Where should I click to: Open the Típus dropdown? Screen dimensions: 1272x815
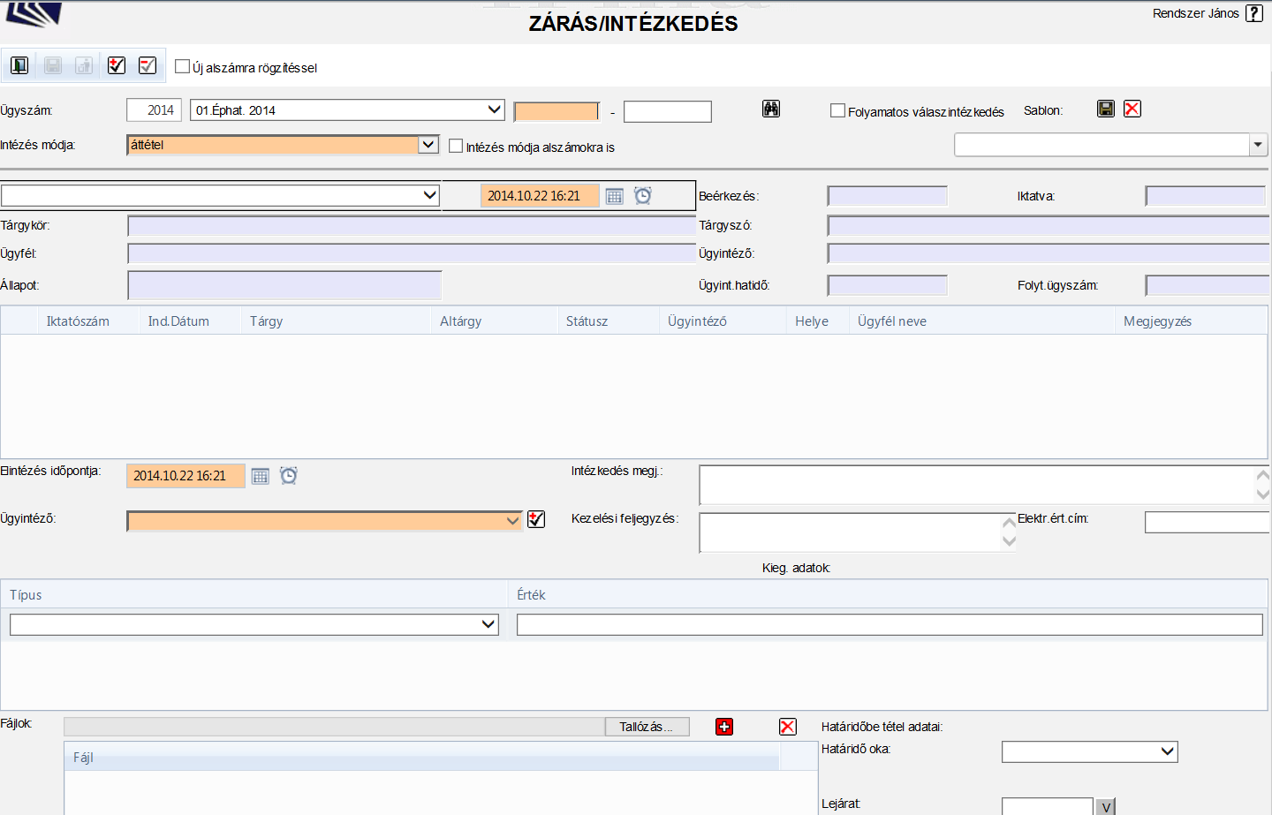[x=488, y=624]
